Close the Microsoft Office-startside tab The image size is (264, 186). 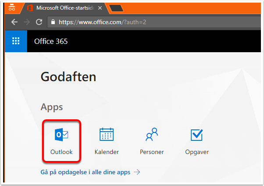click(x=100, y=8)
